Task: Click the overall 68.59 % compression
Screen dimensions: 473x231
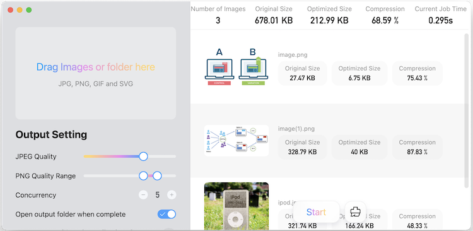Action: tap(385, 21)
